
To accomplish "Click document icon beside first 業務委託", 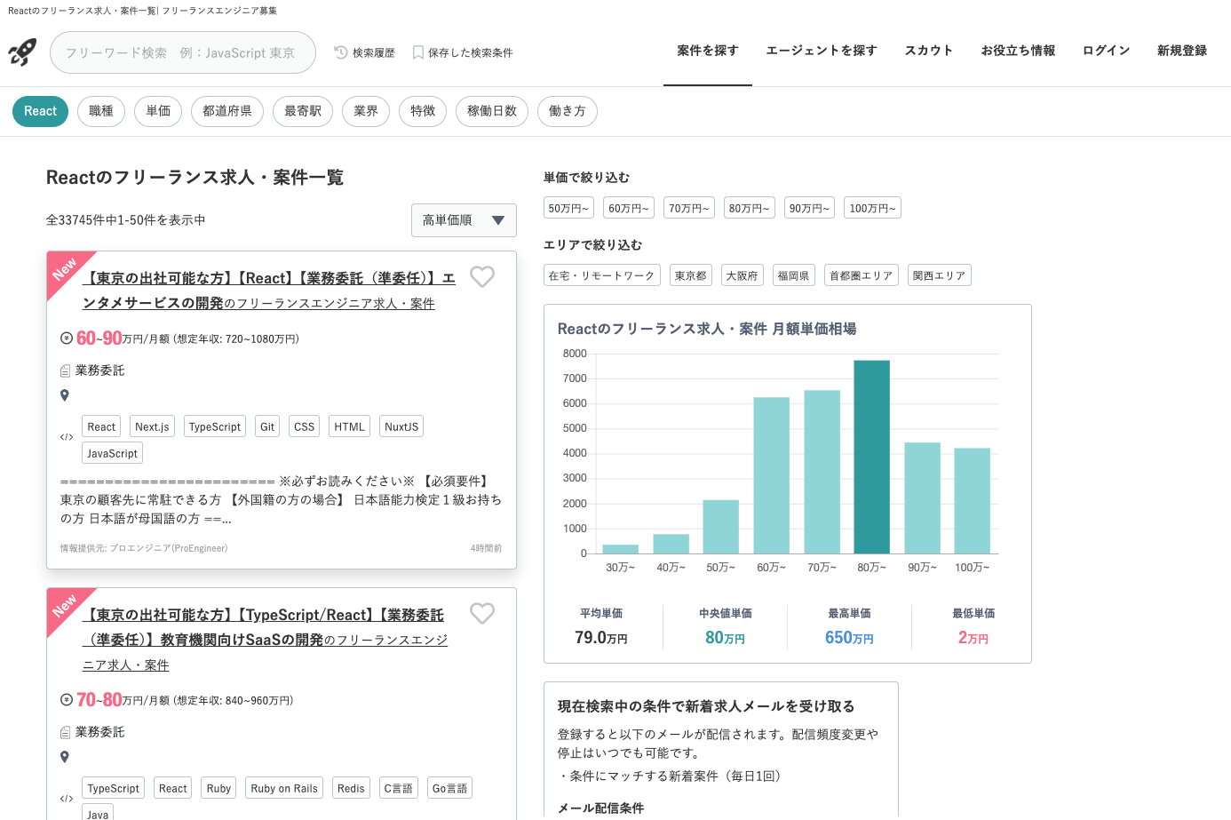I will click(x=65, y=370).
